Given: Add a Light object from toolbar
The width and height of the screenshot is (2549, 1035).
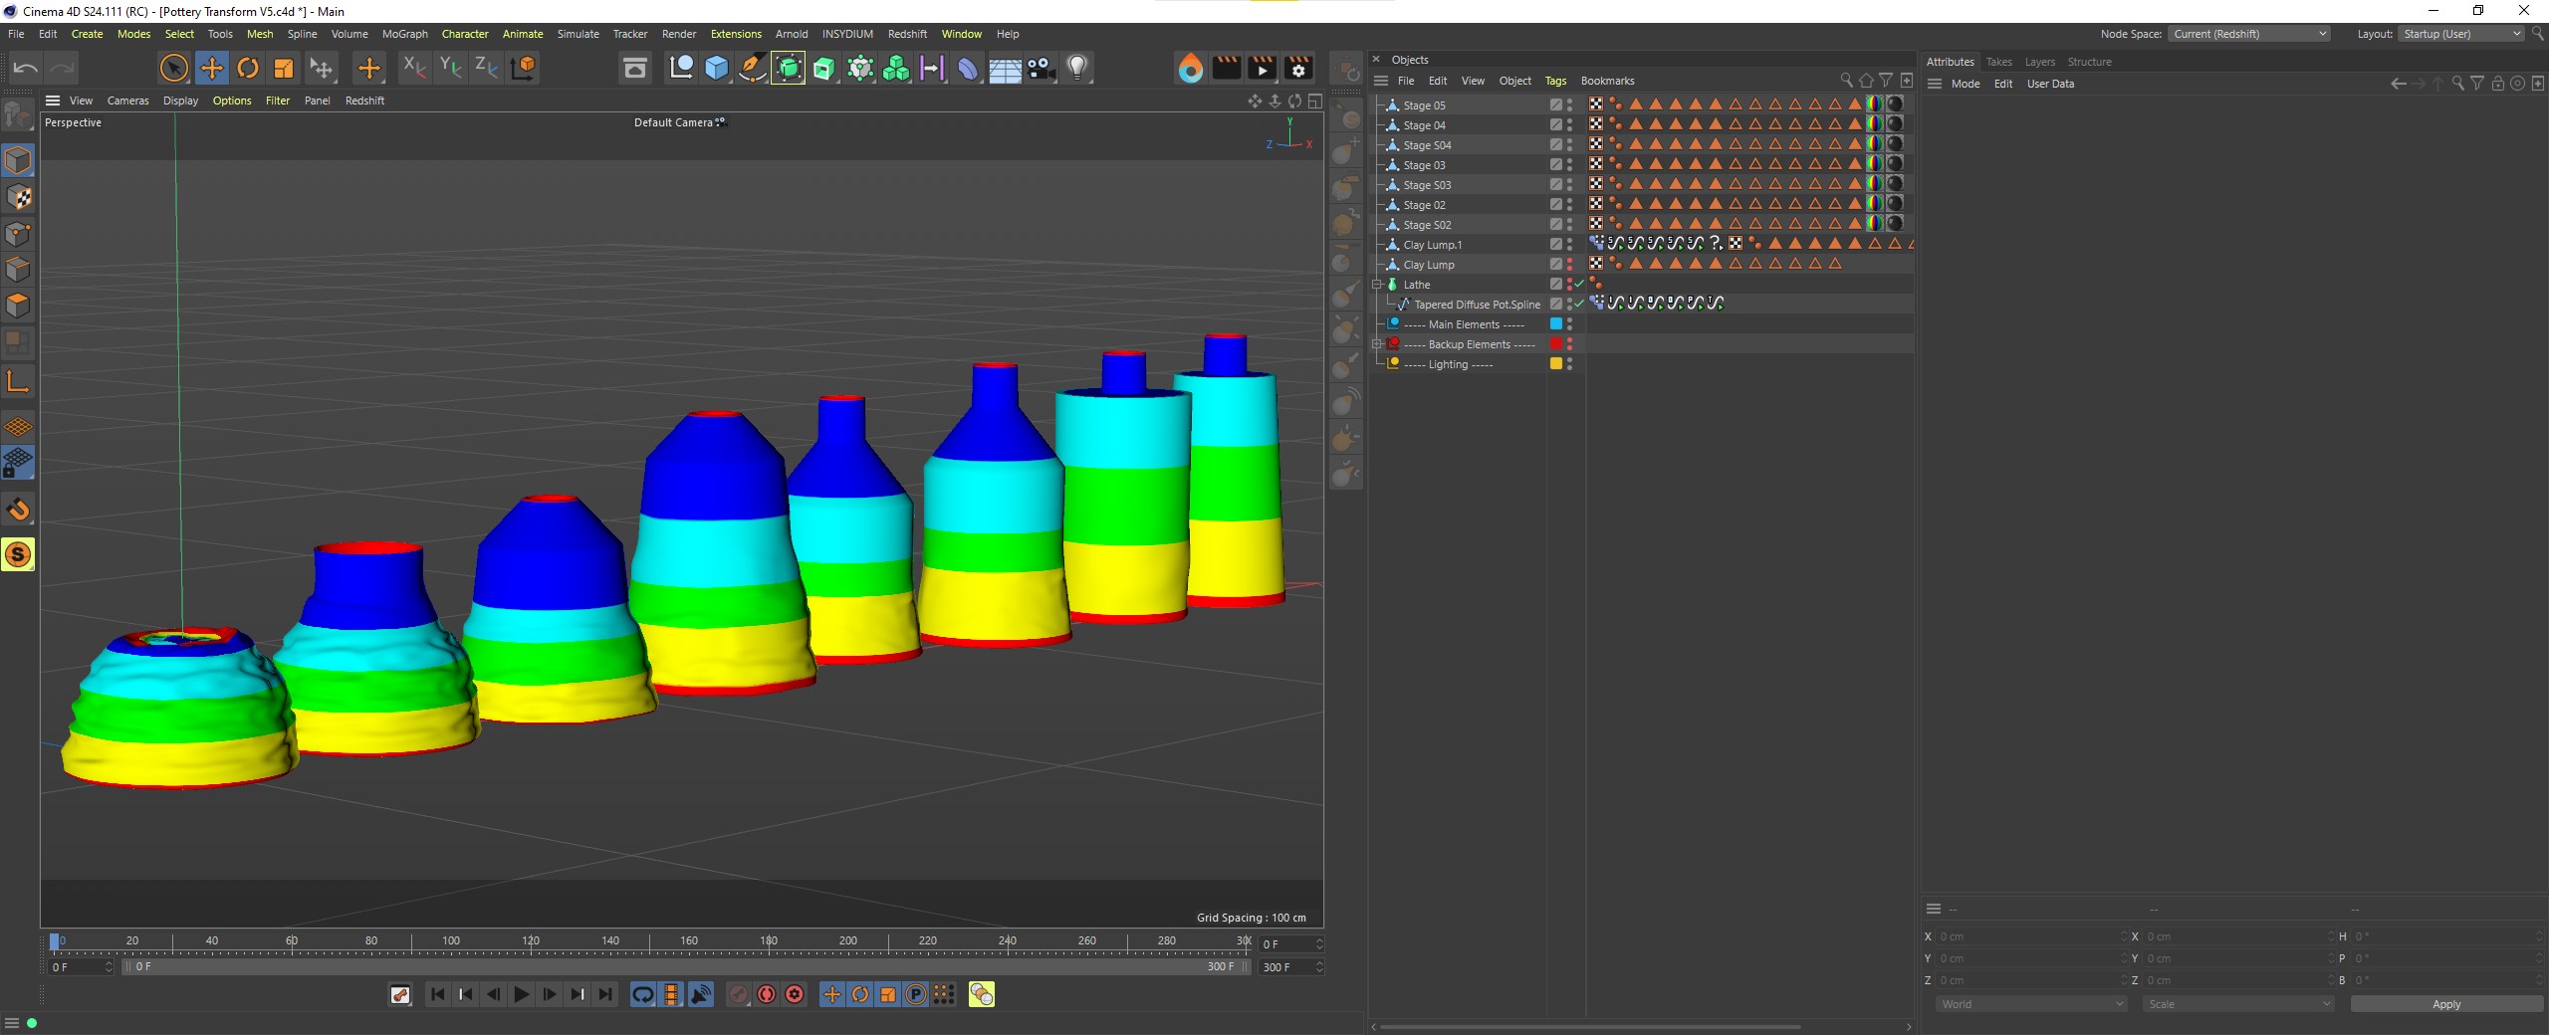Looking at the screenshot, I should [x=1077, y=68].
